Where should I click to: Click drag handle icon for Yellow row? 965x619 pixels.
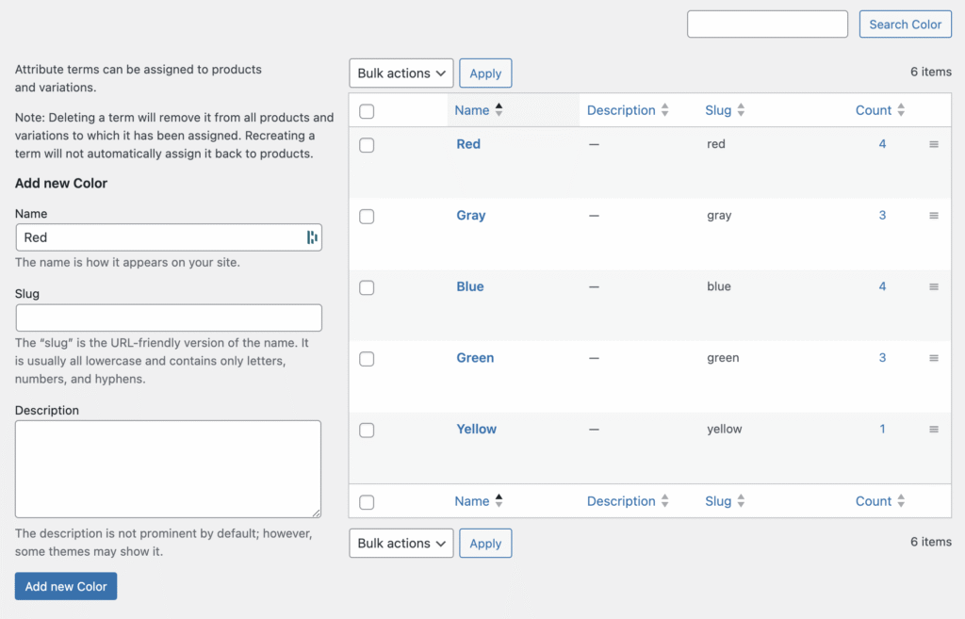coord(933,429)
